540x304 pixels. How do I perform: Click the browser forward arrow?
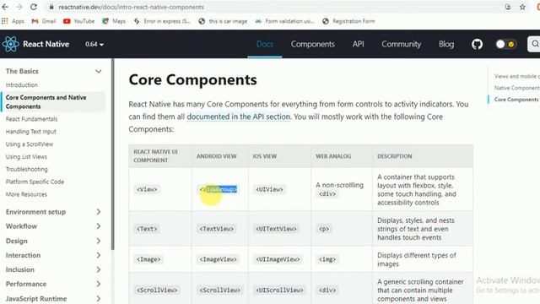[x=19, y=7]
